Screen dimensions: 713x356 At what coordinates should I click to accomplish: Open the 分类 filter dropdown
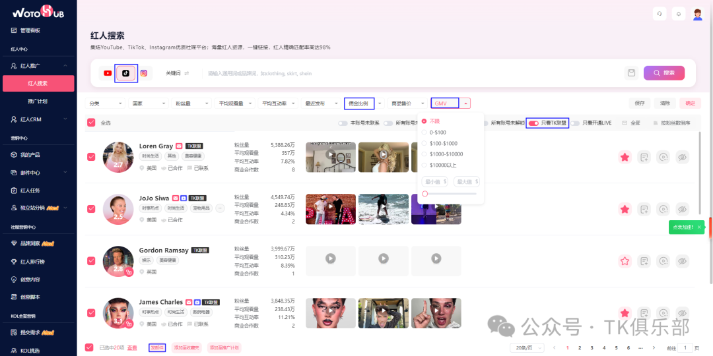pos(105,104)
